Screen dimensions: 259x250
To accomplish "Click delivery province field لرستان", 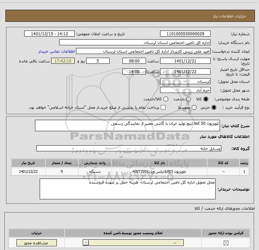I will (185, 81).
